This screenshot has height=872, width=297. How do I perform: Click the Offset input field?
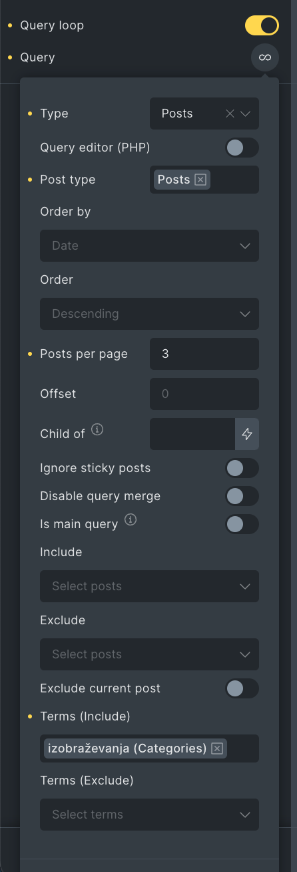[x=204, y=394]
